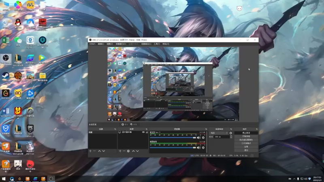Open the 视图(V) menu in OBS
Image resolution: width=324 pixels, height=182 pixels.
(110, 44)
